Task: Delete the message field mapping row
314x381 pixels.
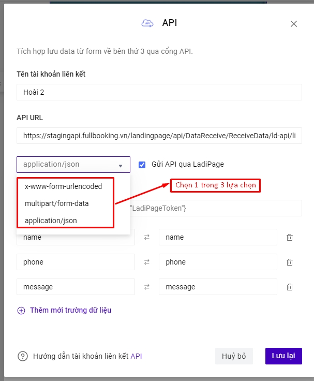Action: click(x=290, y=287)
